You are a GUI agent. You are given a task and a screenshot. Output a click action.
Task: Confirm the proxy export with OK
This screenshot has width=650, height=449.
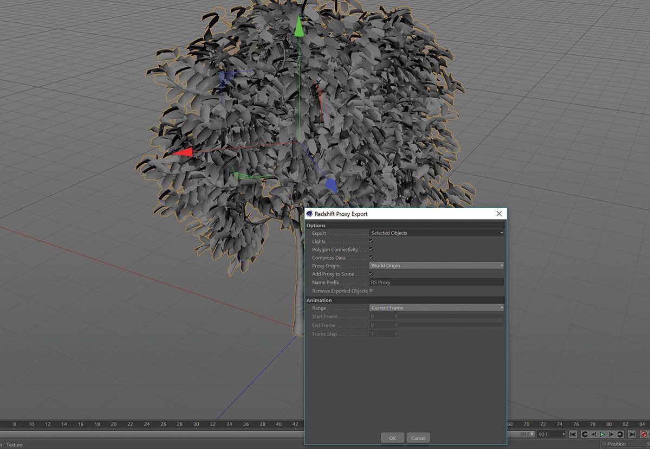coord(392,438)
